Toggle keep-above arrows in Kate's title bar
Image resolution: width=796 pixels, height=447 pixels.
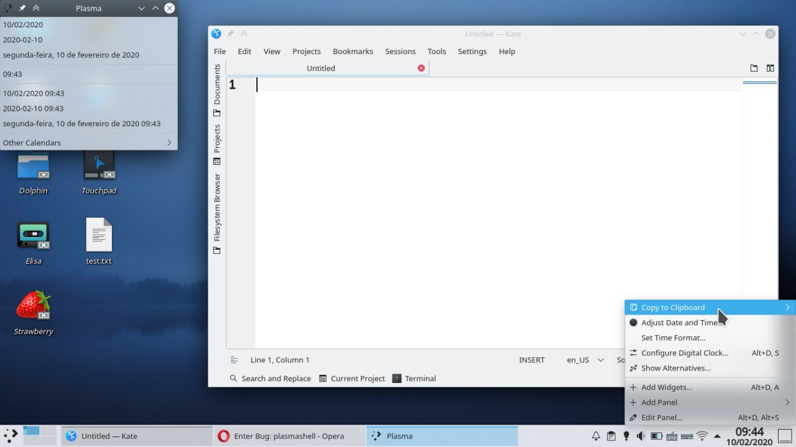pyautogui.click(x=244, y=34)
